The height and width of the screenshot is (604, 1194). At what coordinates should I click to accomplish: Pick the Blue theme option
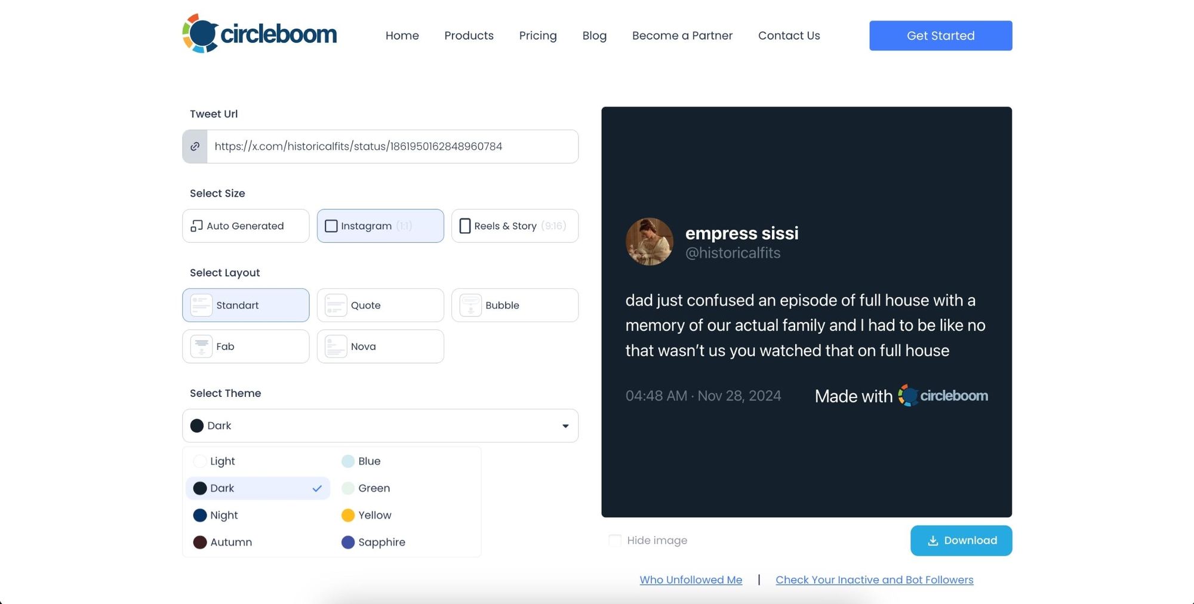point(406,461)
